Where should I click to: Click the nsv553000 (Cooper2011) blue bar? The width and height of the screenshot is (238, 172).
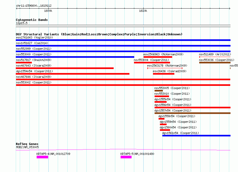click(x=75, y=57)
